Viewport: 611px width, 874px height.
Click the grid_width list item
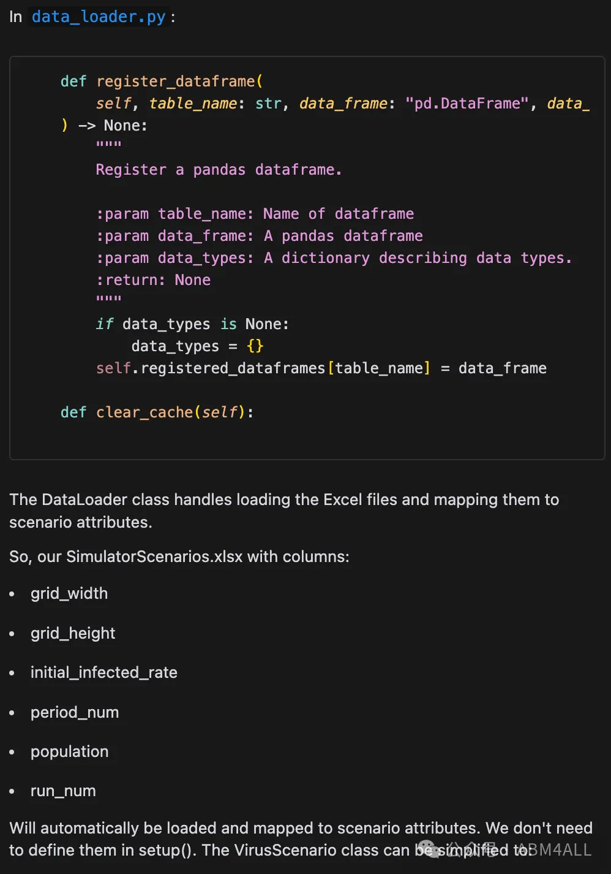click(x=69, y=593)
